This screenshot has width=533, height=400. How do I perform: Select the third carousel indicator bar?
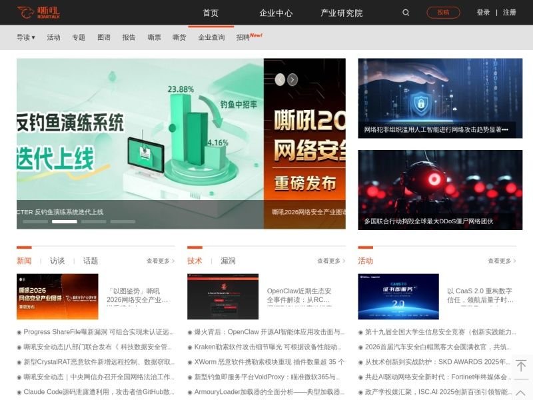[93, 221]
